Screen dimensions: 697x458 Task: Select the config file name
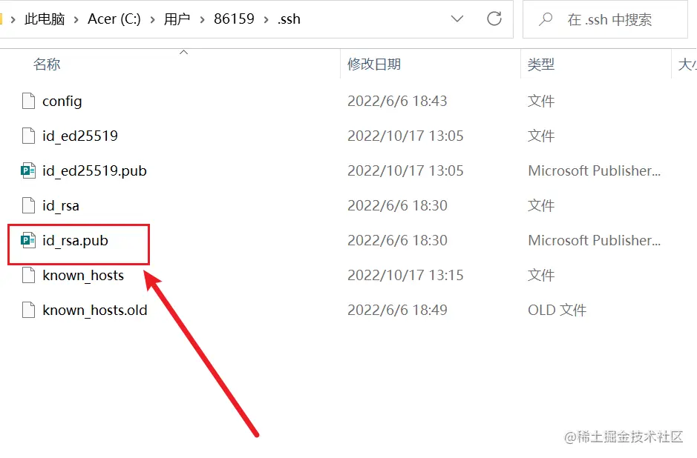point(62,102)
